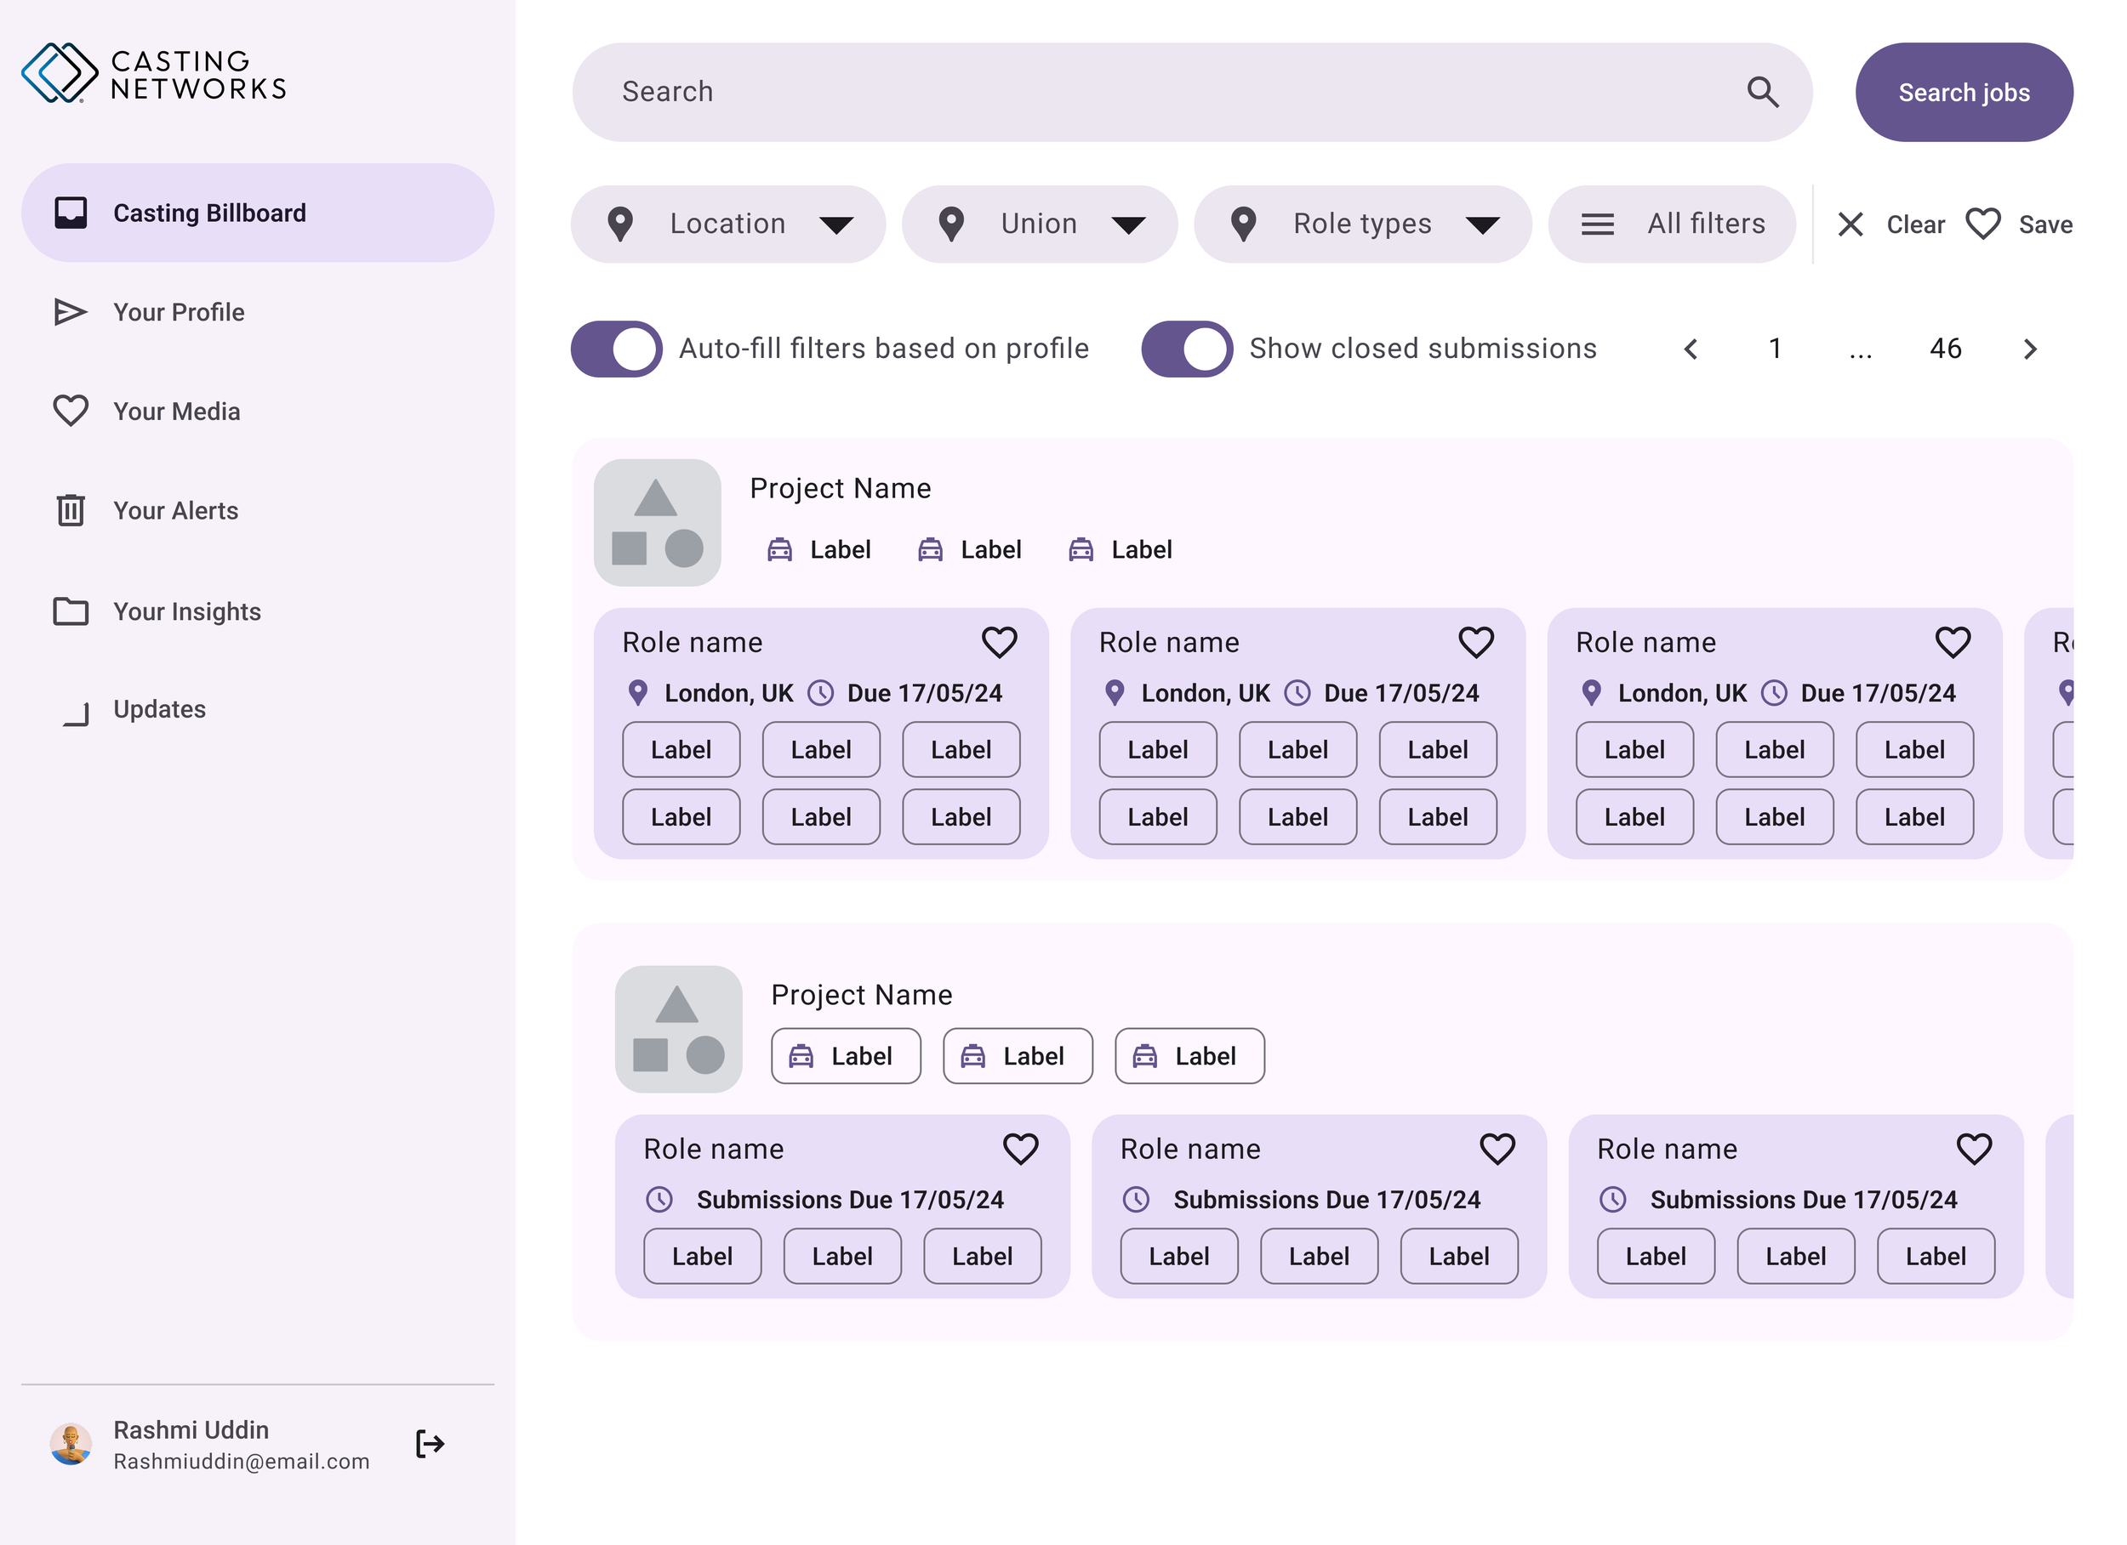Open Your Profile in the sidebar

pos(178,312)
